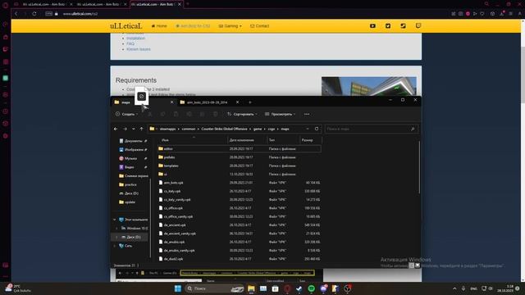
Task: Click the Twitch icon in site header
Action: click(x=418, y=25)
